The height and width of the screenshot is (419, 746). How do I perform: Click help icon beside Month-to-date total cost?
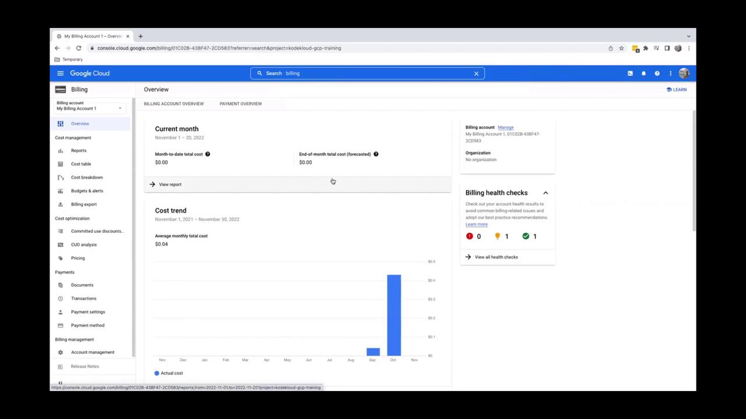click(207, 154)
